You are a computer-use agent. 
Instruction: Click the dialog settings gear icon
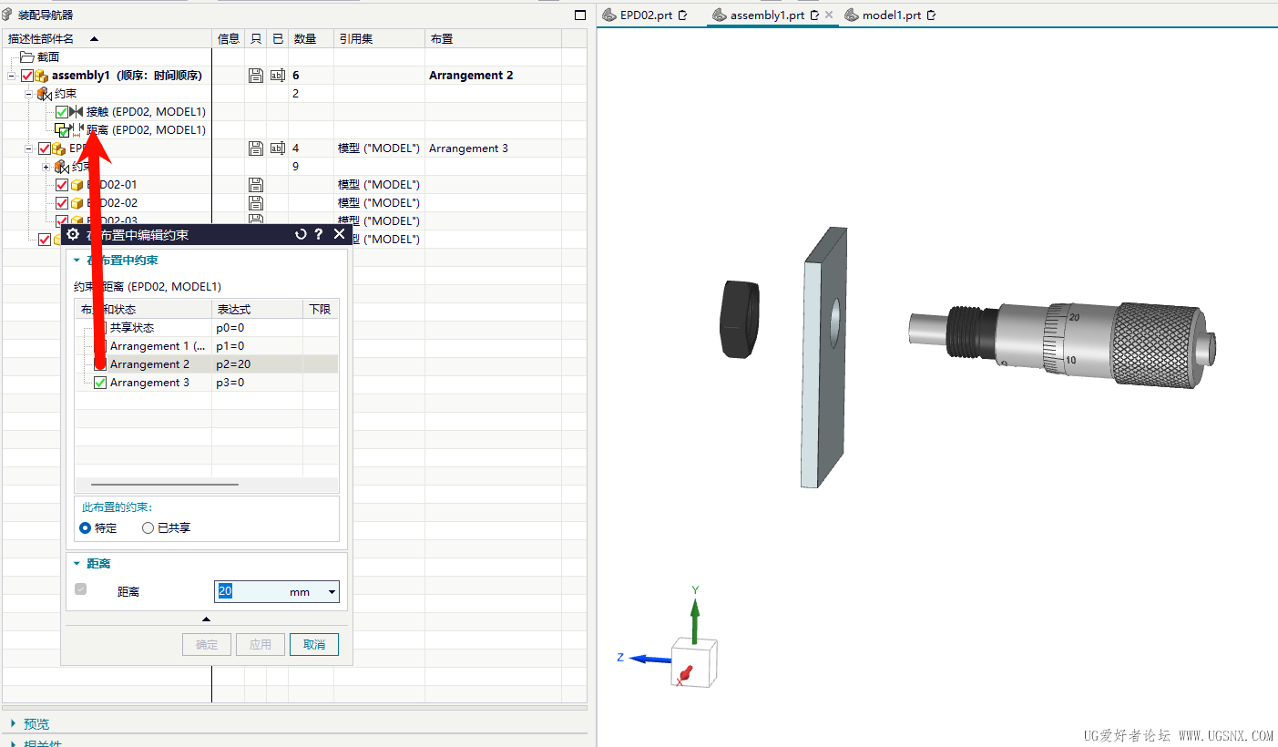tap(74, 234)
